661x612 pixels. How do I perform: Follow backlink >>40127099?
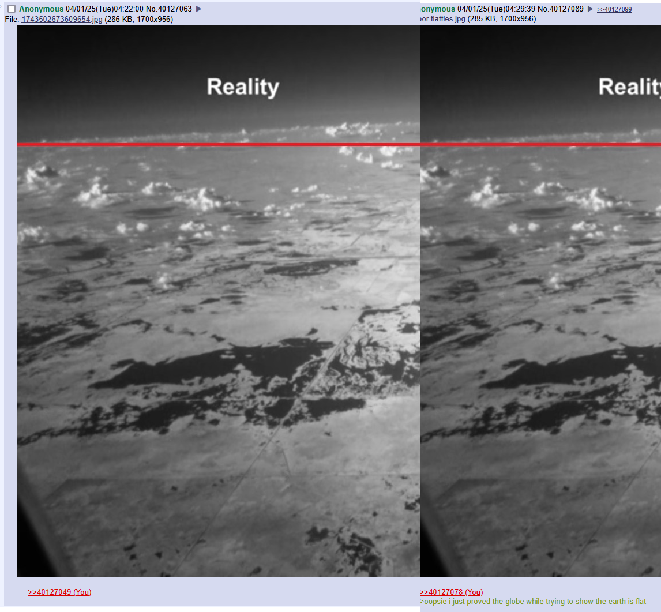614,9
